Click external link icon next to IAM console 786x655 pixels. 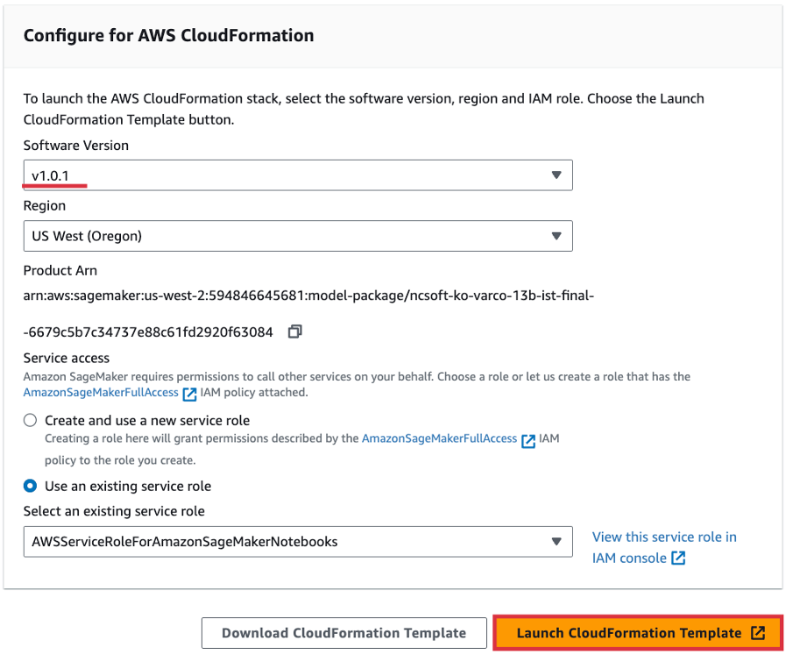point(678,559)
